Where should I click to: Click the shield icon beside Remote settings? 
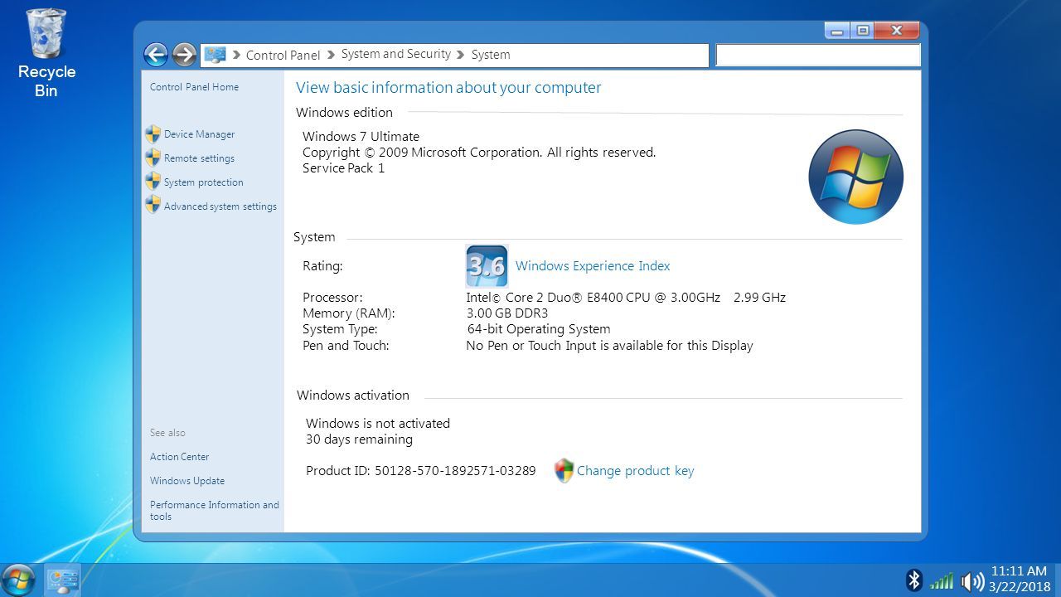coord(153,158)
